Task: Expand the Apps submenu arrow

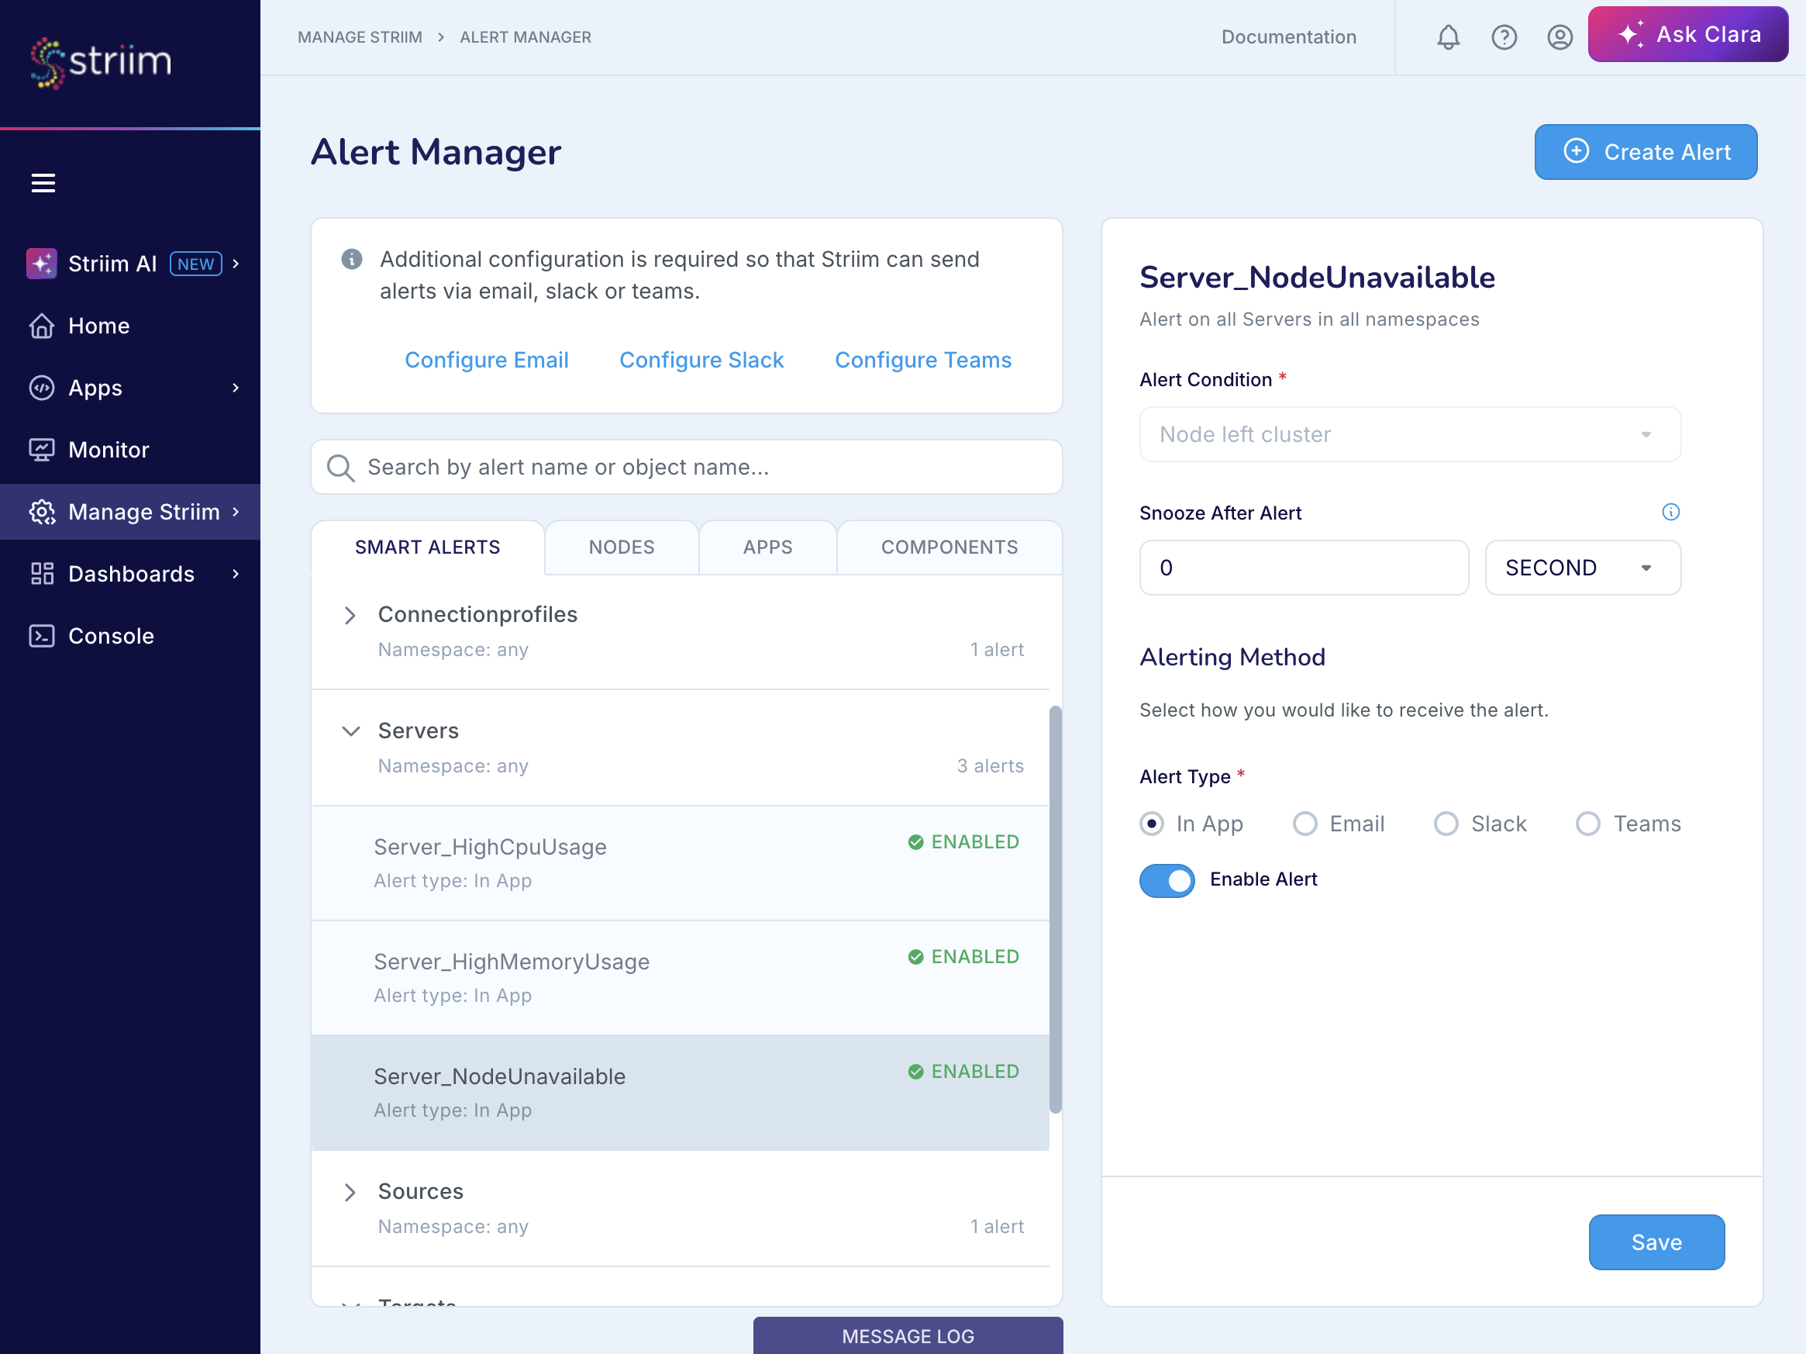Action: coord(236,388)
